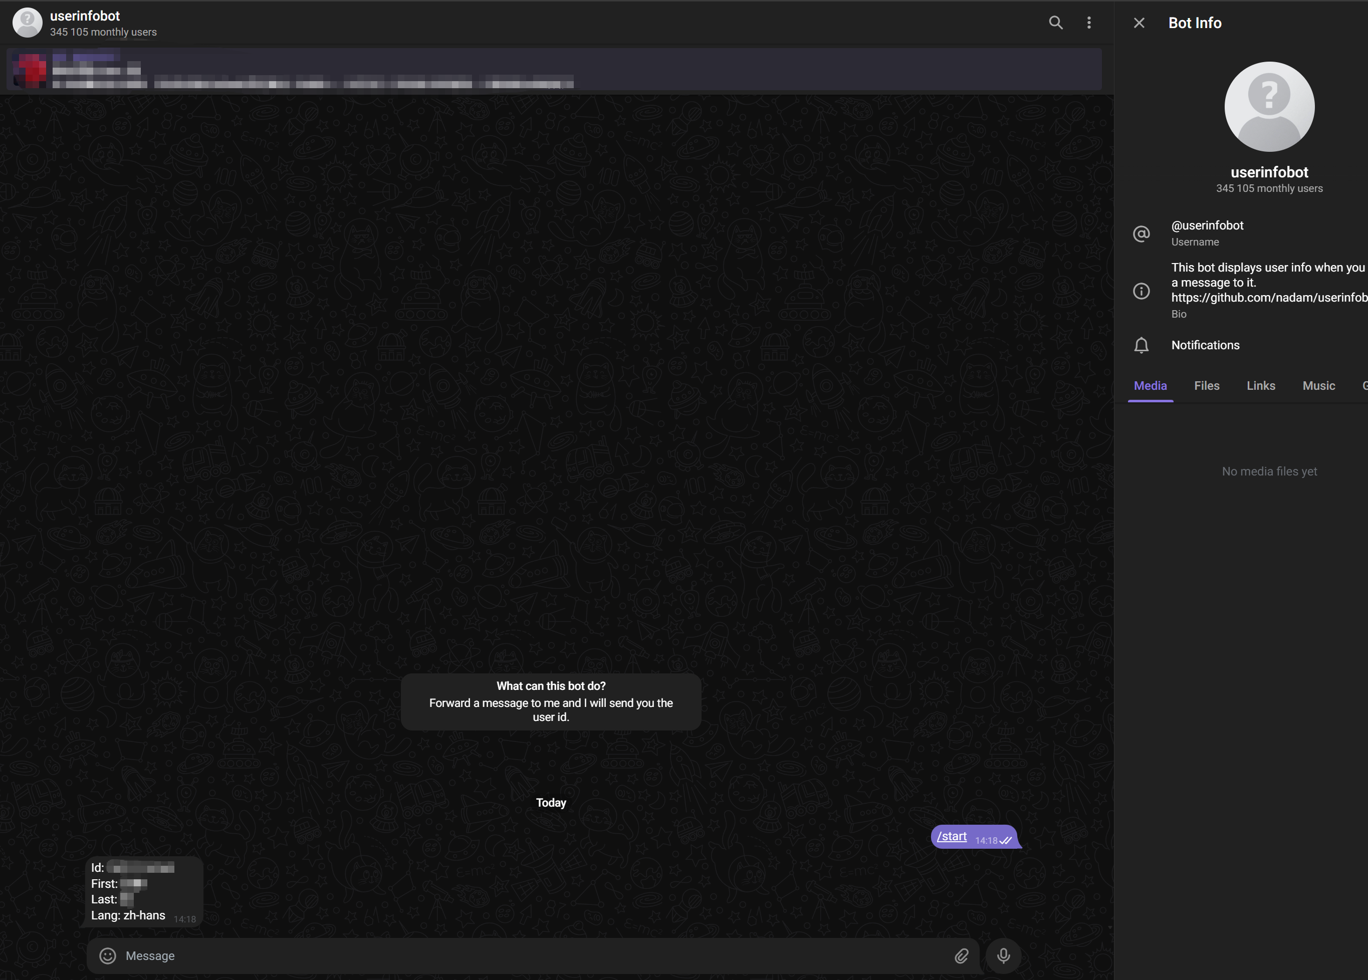The width and height of the screenshot is (1368, 980).
Task: Click the @userinfobot username text
Action: point(1207,225)
